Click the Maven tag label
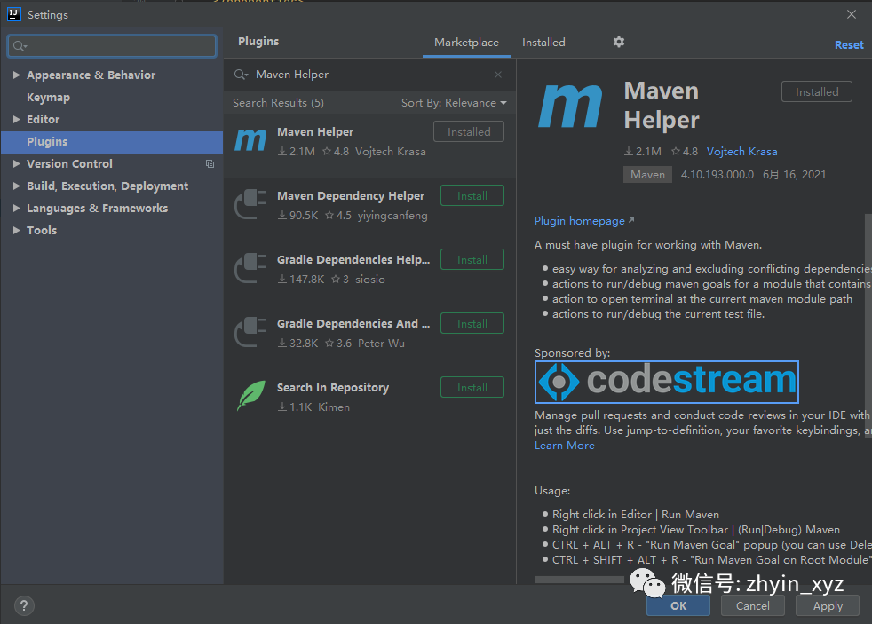 pos(647,175)
